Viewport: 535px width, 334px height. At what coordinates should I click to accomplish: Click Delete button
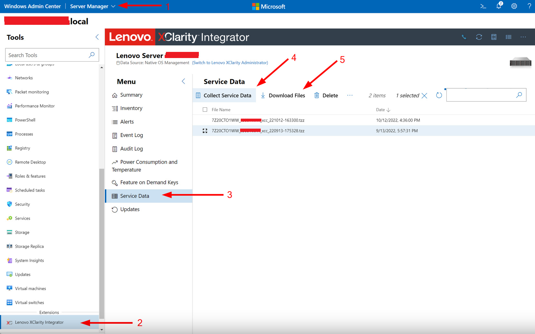(x=326, y=95)
